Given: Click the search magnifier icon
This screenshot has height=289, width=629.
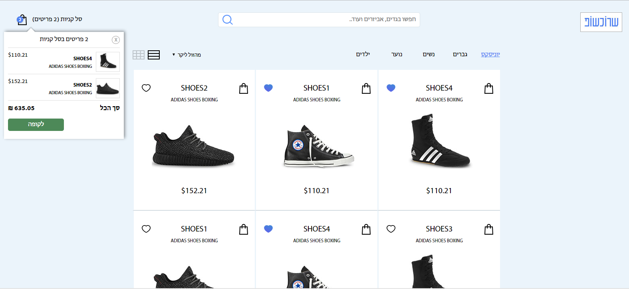Looking at the screenshot, I should click(228, 20).
